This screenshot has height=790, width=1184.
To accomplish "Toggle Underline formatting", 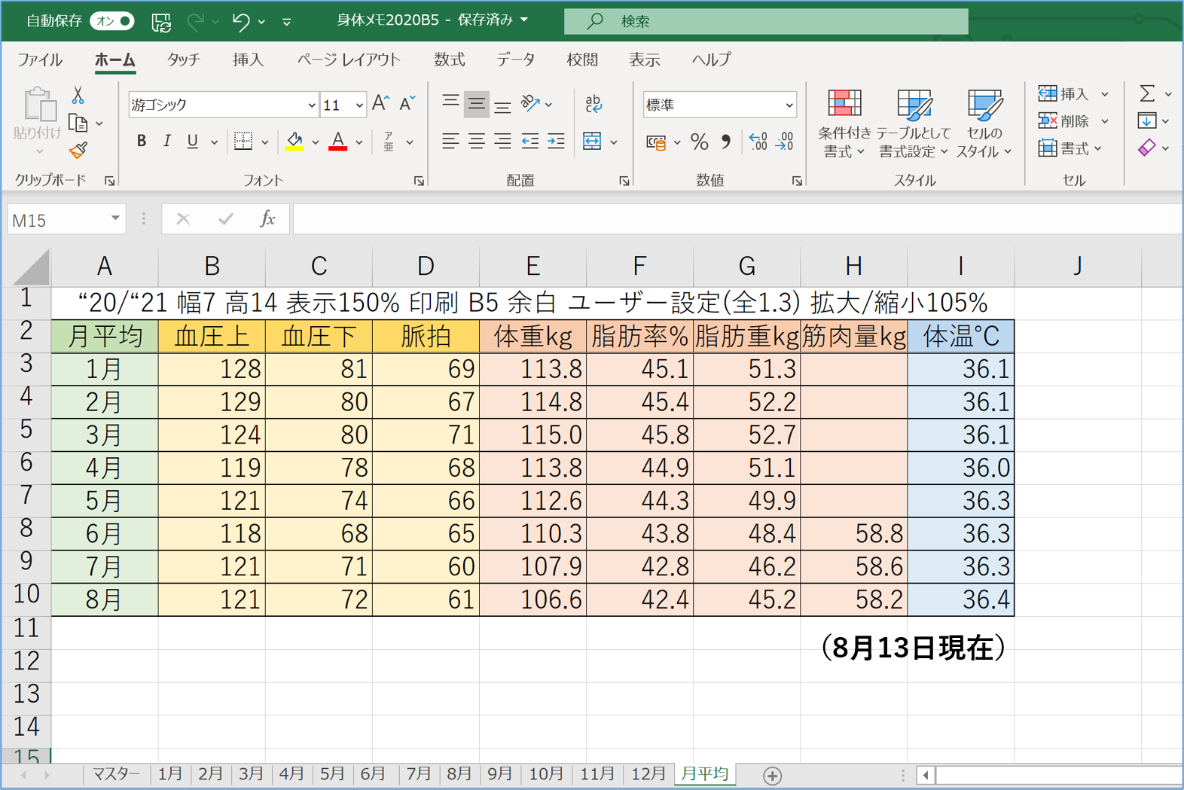I will (x=193, y=141).
